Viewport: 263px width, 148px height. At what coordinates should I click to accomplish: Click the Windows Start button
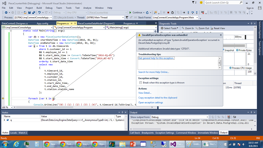pyautogui.click(x=5, y=144)
